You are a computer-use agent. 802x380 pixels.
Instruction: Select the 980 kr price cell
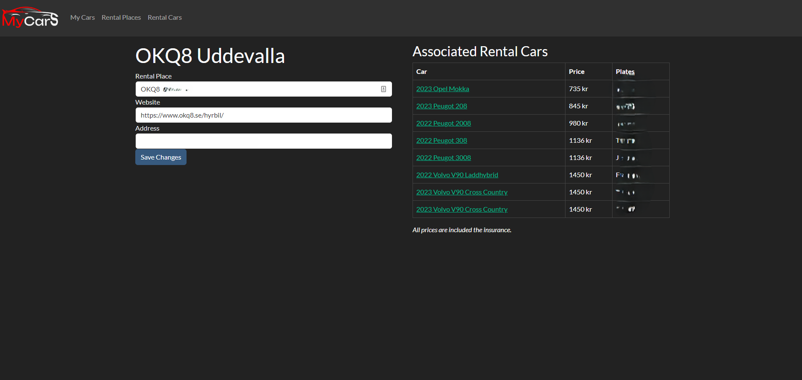tap(589, 123)
